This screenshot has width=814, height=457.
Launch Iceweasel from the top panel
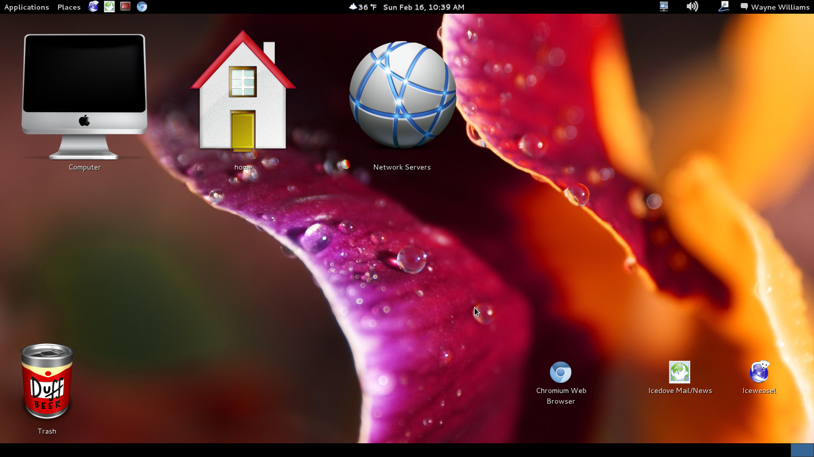click(x=93, y=7)
